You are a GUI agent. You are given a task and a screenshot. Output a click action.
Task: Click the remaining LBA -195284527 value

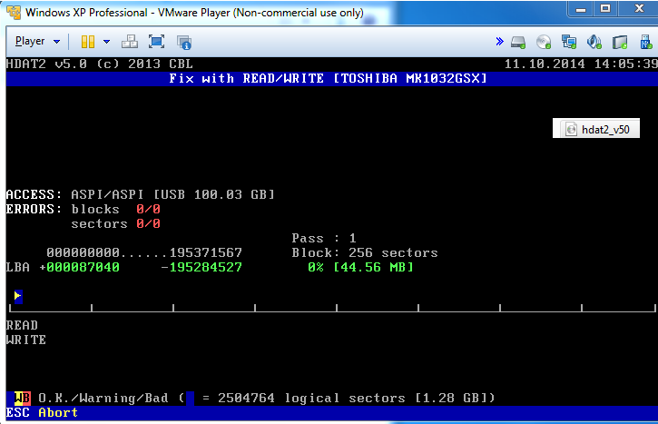pyautogui.click(x=201, y=268)
